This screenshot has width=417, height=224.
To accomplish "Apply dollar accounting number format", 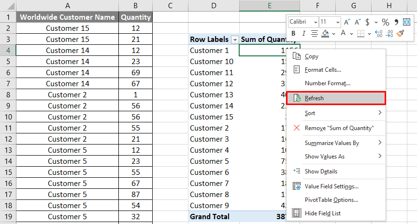I will tap(367, 22).
